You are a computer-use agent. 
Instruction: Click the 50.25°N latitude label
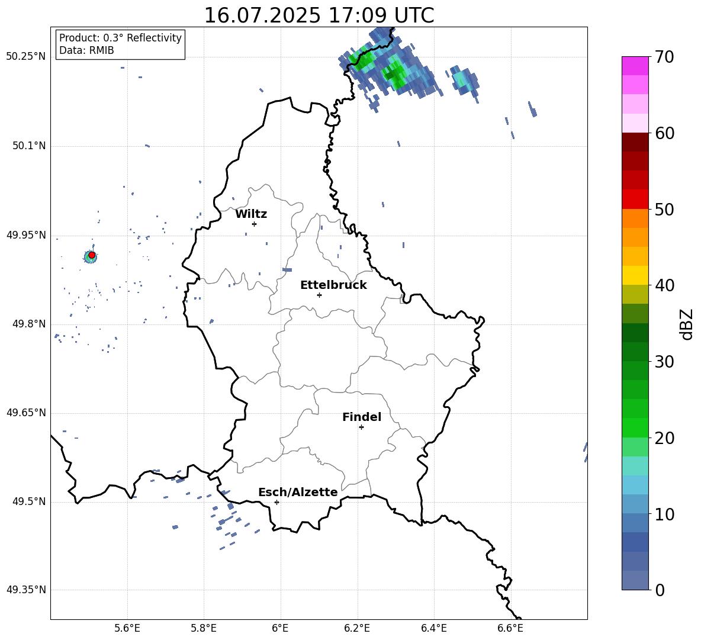coord(26,57)
